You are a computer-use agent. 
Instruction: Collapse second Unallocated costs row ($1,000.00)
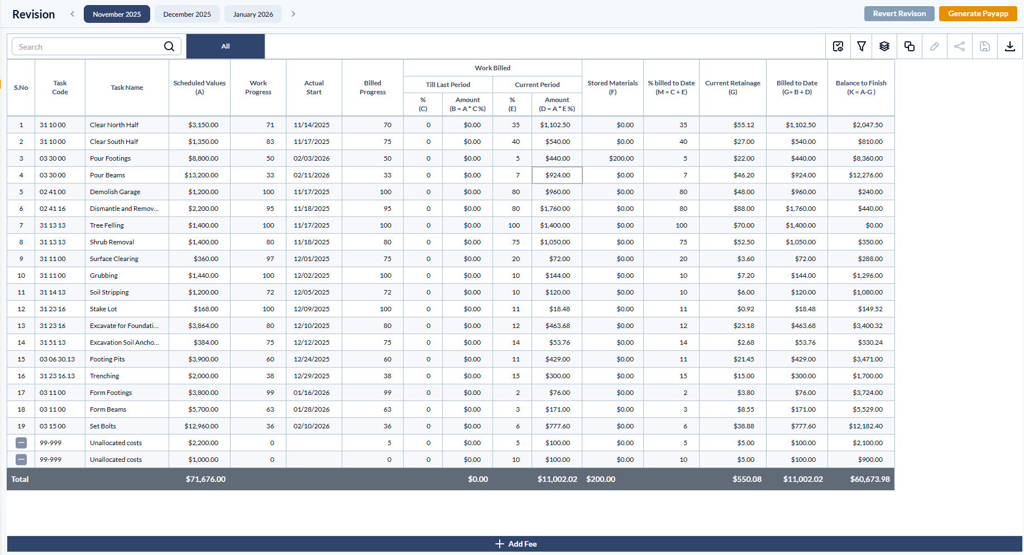click(x=21, y=460)
